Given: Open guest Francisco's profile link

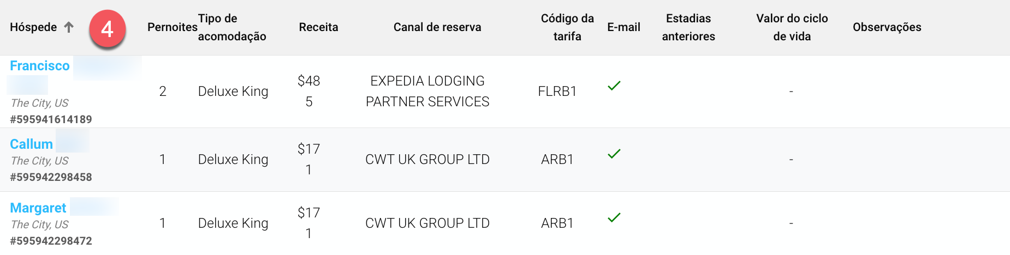Looking at the screenshot, I should [x=40, y=66].
